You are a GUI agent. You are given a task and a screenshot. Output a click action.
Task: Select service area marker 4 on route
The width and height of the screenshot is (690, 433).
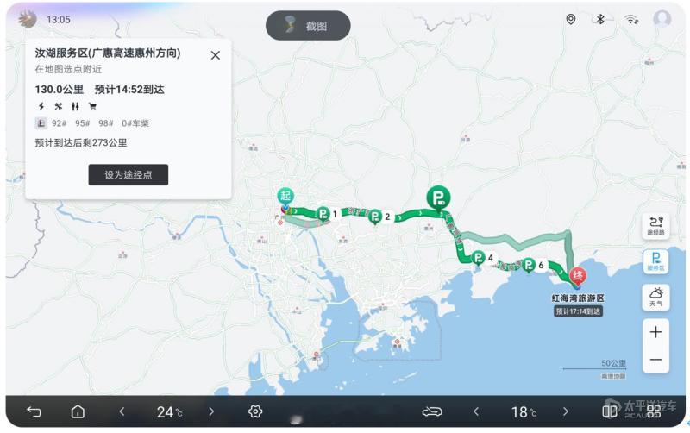tap(479, 258)
